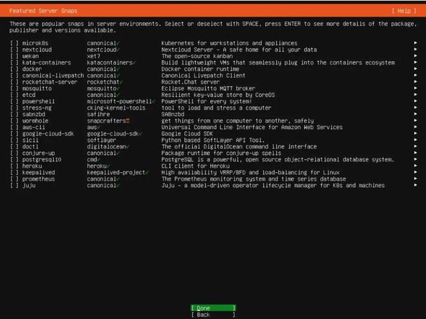Toggle canonical-livepatch checkbox
This screenshot has height=319, width=426.
(x=14, y=75)
